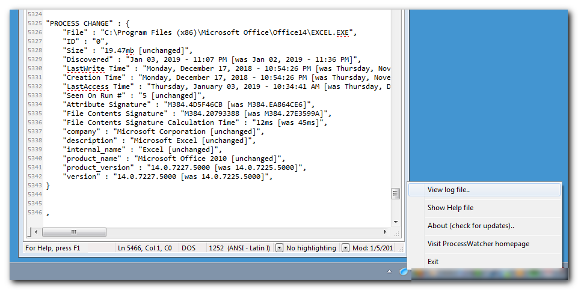Image resolution: width=578 pixels, height=290 pixels.
Task: Click the "ID" : "0" line
Action: [85, 41]
